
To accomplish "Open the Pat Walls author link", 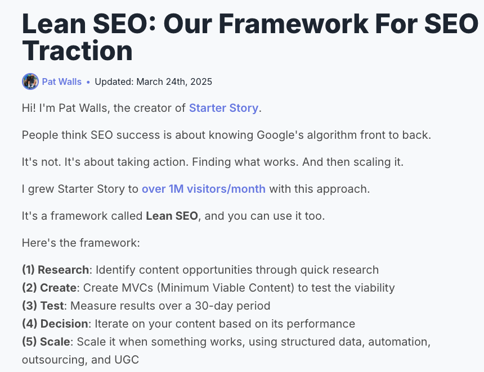I will (62, 81).
